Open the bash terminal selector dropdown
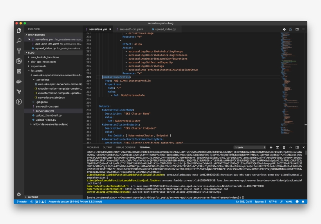 click(x=250, y=147)
